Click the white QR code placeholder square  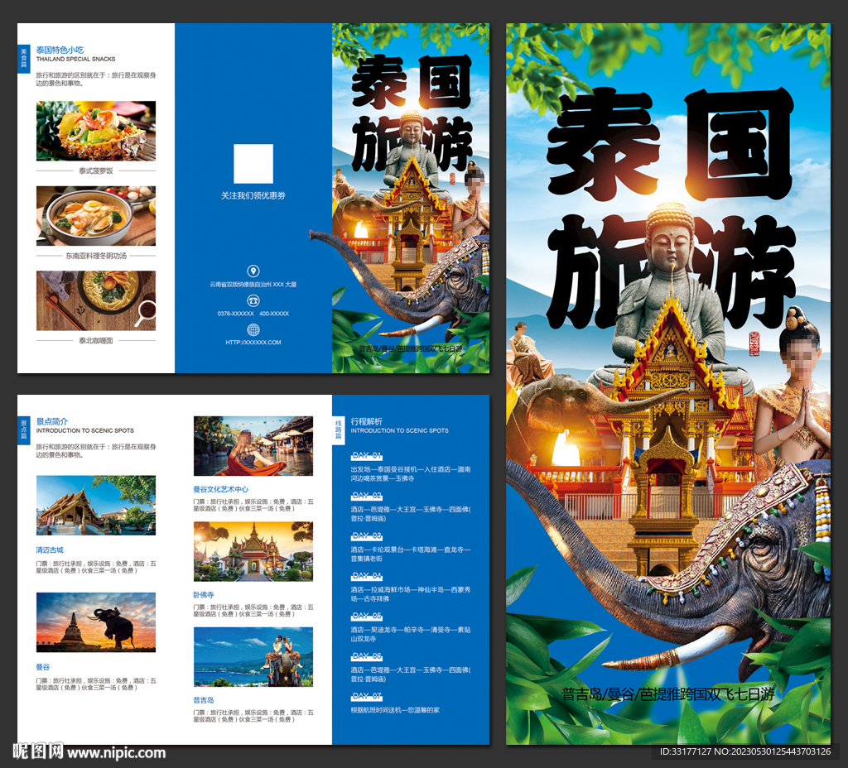pyautogui.click(x=253, y=163)
